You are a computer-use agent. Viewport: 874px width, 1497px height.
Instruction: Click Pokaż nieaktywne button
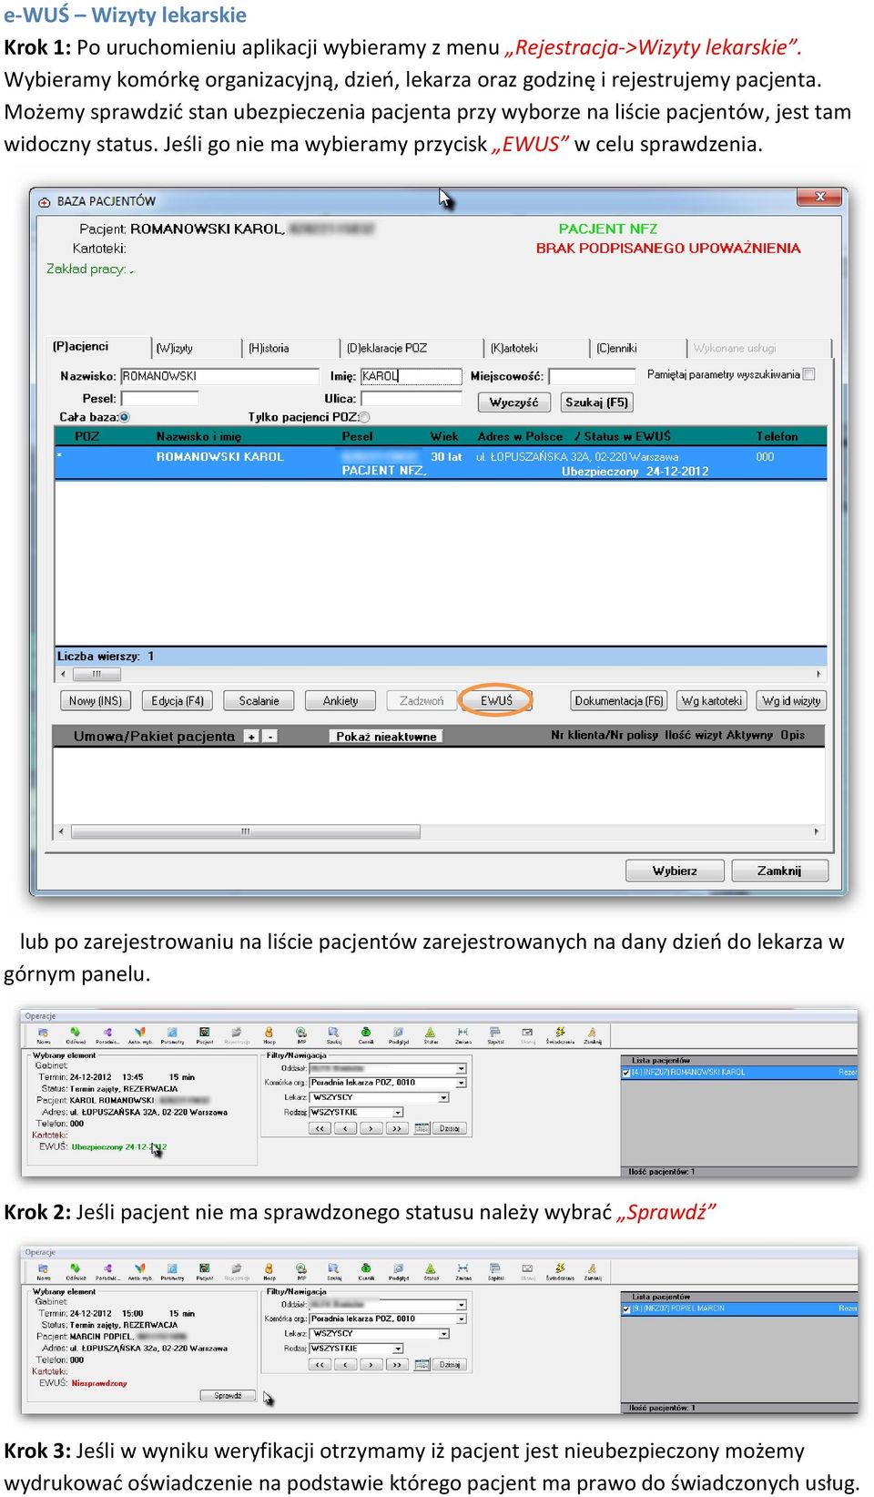tap(386, 736)
